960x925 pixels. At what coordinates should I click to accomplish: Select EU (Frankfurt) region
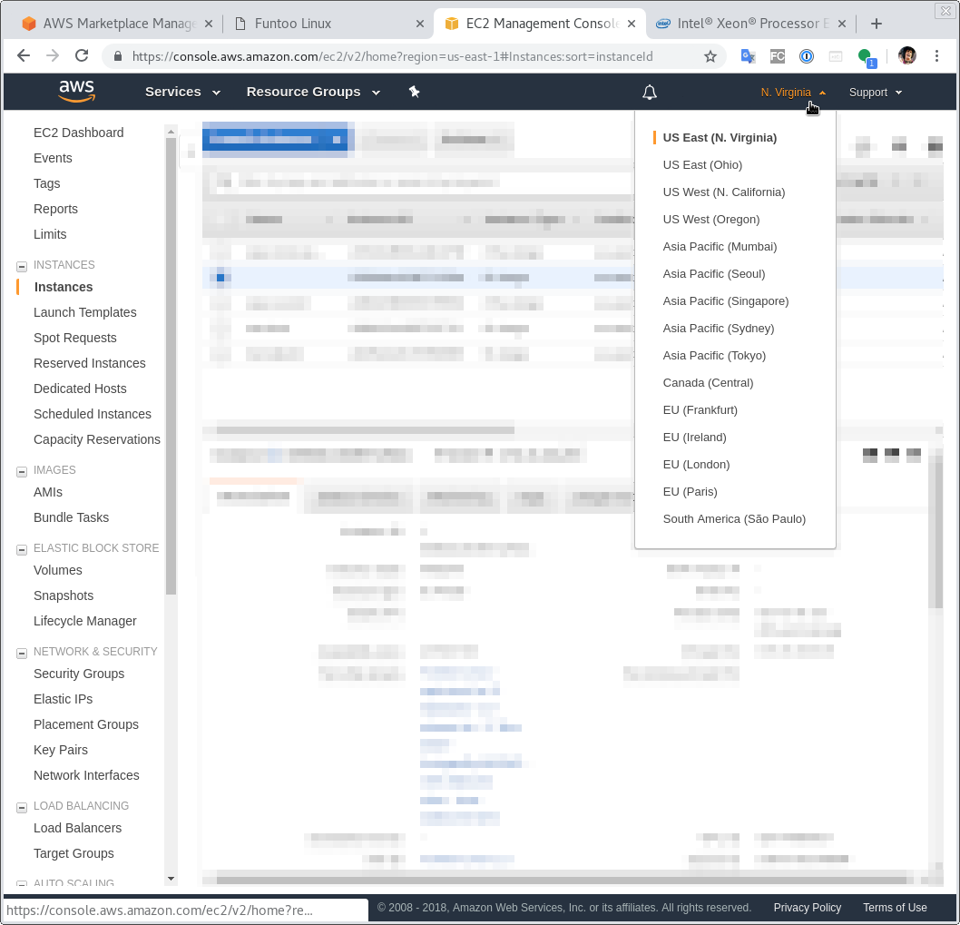pos(700,409)
